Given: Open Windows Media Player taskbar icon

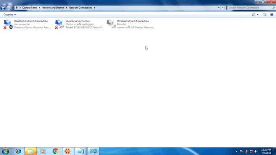Looking at the screenshot, I should click(43, 151).
